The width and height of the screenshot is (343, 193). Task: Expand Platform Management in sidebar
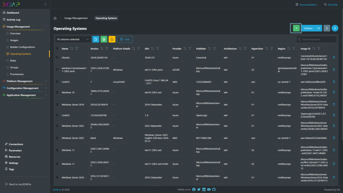(46, 81)
